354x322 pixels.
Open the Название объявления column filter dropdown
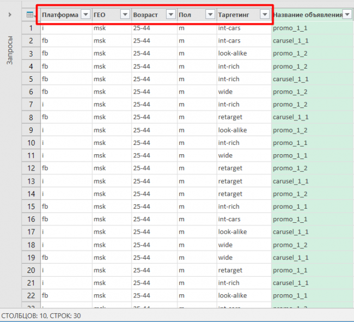348,15
